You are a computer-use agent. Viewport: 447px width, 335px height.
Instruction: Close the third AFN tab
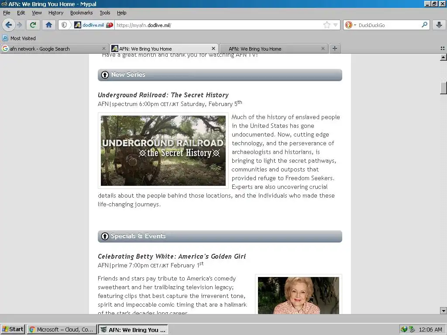(x=323, y=49)
